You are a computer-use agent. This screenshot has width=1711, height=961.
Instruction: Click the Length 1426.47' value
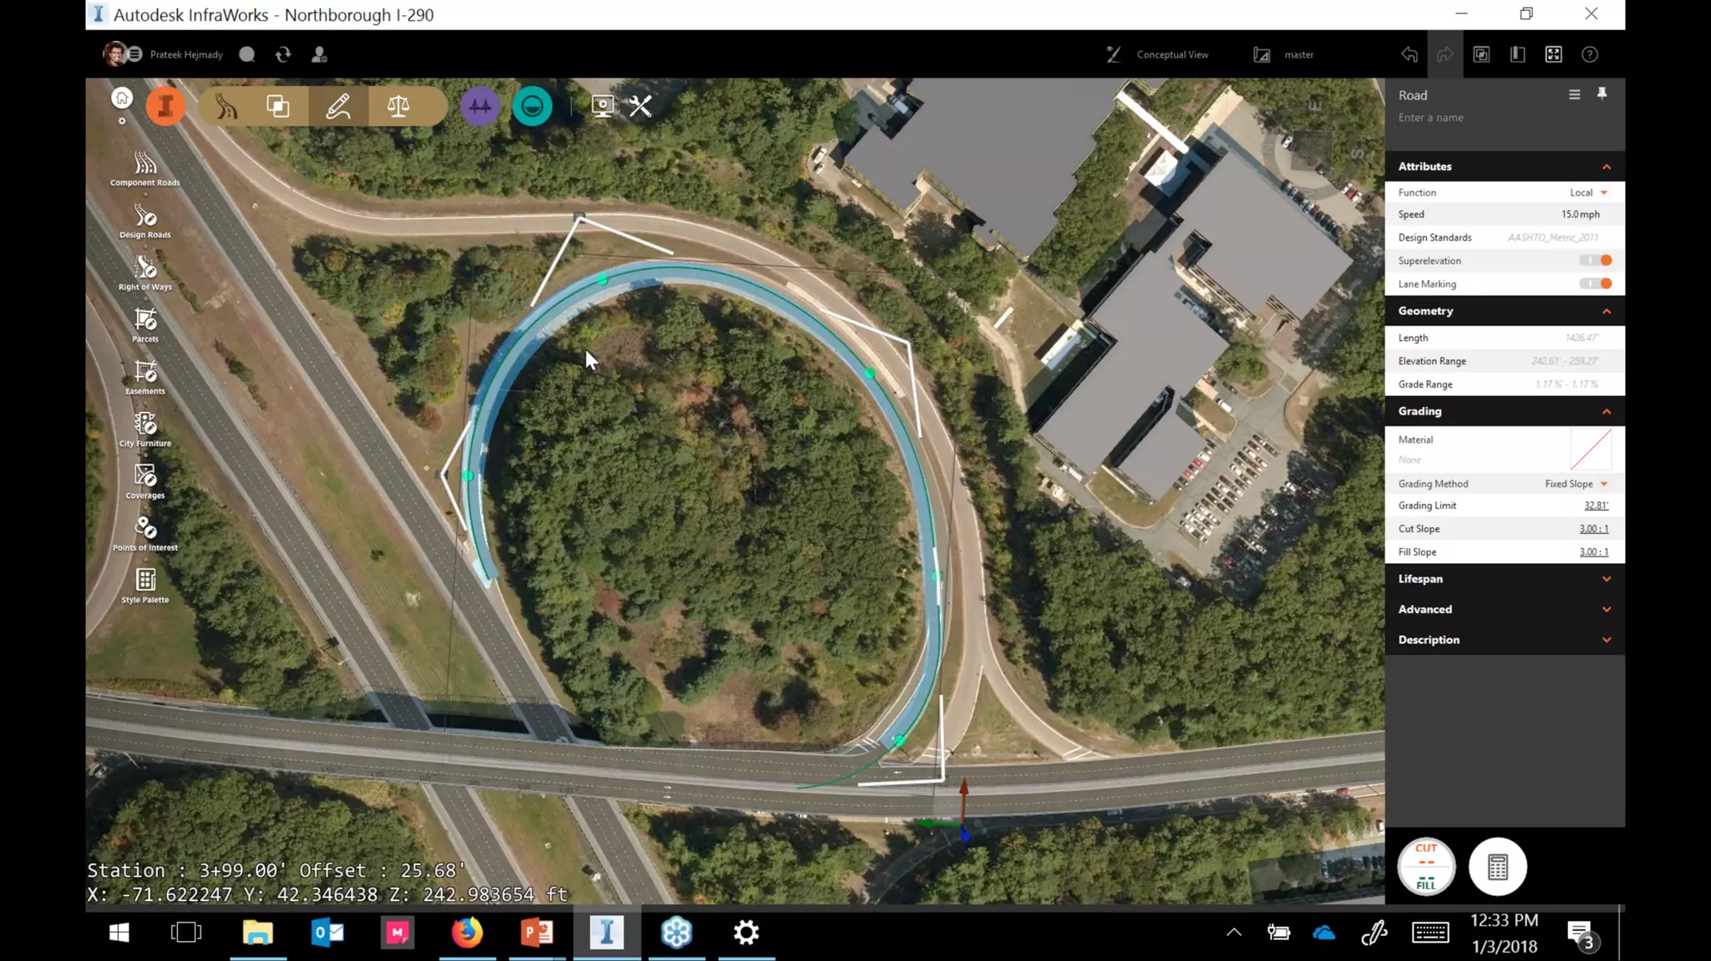(1582, 338)
